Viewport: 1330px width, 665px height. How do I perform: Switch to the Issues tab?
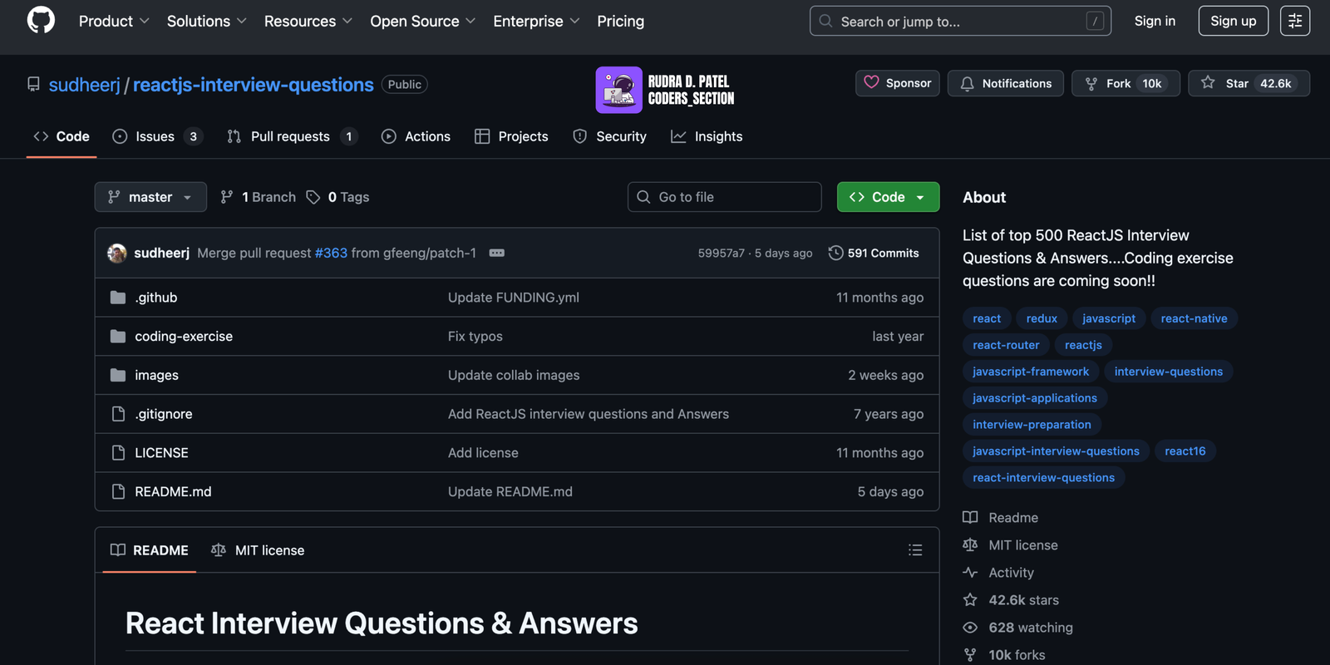coord(155,136)
